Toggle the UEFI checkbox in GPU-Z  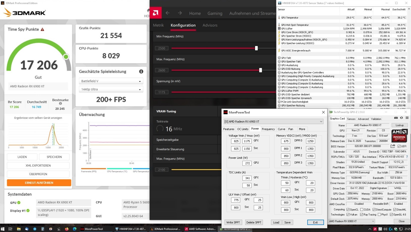(x=399, y=146)
